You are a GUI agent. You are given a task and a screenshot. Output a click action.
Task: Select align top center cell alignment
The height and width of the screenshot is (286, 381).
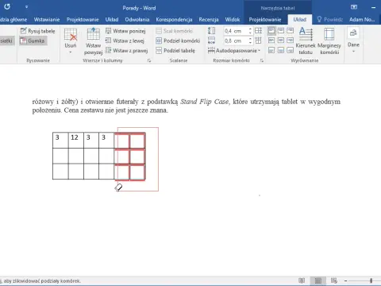(x=281, y=31)
